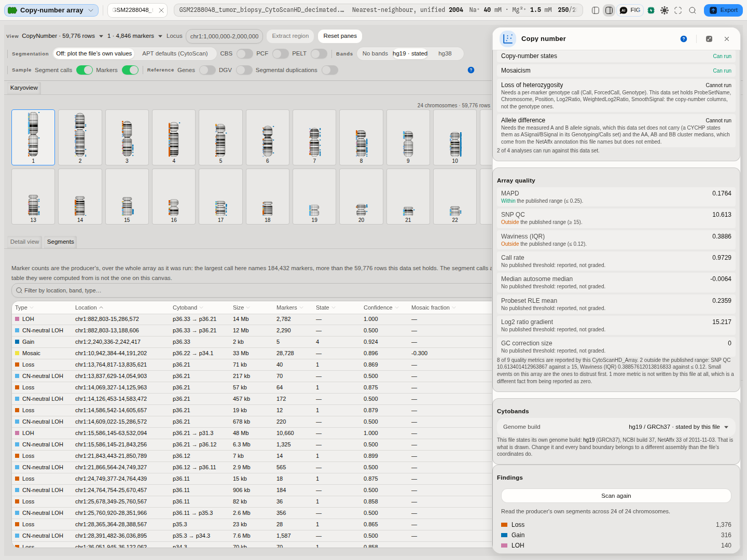
Task: Open the 1 · 4,846 markers dropdown
Action: tap(135, 36)
